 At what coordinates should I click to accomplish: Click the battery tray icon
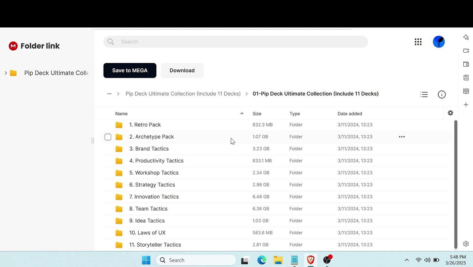437,260
